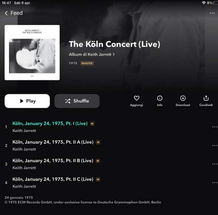
Task: Open the album options three-dot menu
Action: [212, 13]
